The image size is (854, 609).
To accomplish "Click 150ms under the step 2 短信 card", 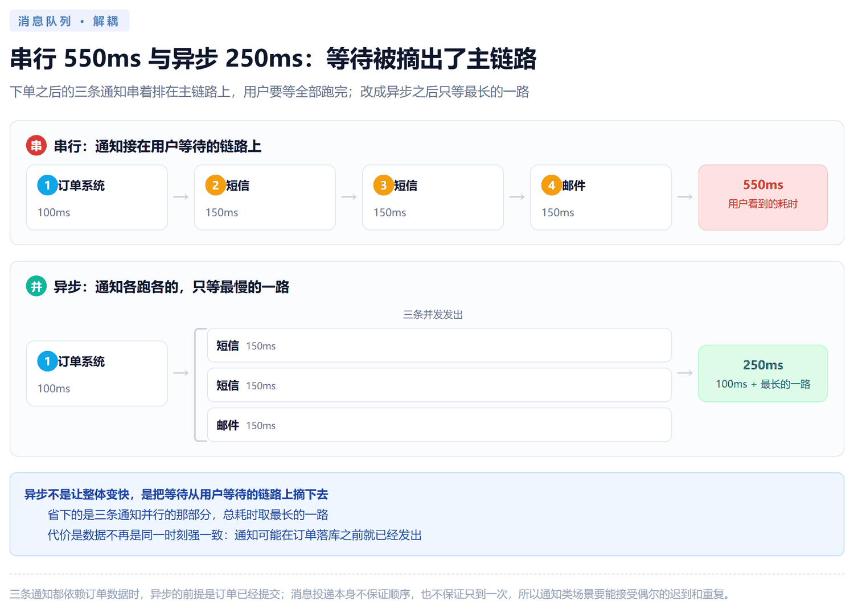I will [221, 212].
